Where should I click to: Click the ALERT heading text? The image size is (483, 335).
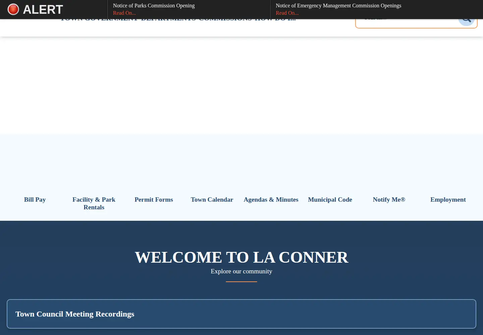pos(43,9)
